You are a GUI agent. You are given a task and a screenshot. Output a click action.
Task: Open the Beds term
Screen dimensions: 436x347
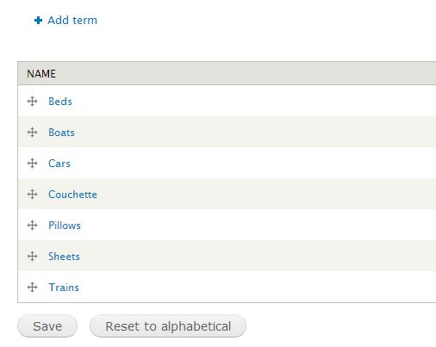coord(60,102)
